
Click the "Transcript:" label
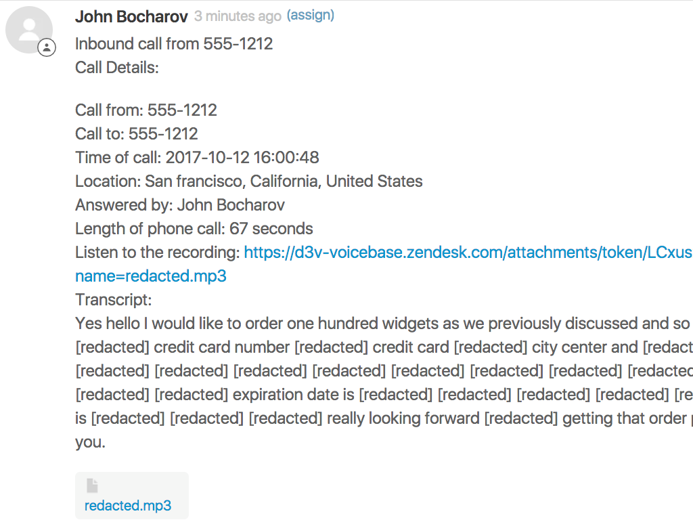114,300
